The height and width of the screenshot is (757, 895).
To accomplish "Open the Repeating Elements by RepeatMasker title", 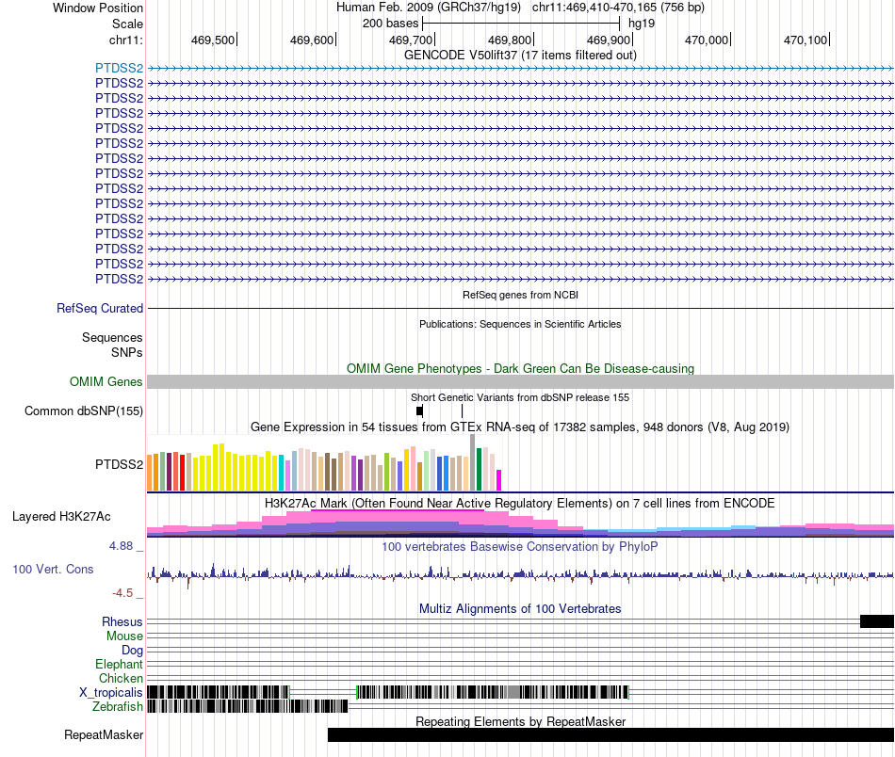I will tap(520, 721).
